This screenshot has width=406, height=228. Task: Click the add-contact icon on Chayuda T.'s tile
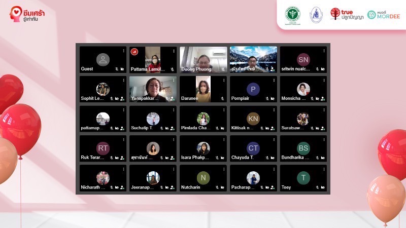pos(273,158)
